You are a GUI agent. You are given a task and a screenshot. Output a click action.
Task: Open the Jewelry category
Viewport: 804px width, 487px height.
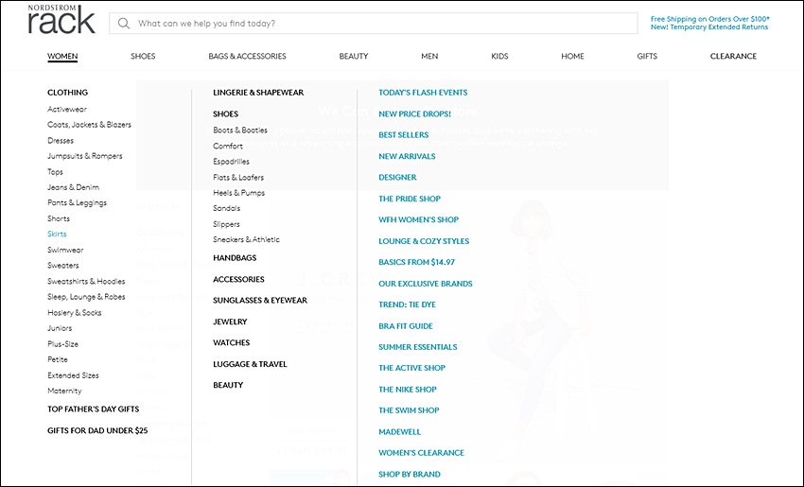pos(230,322)
